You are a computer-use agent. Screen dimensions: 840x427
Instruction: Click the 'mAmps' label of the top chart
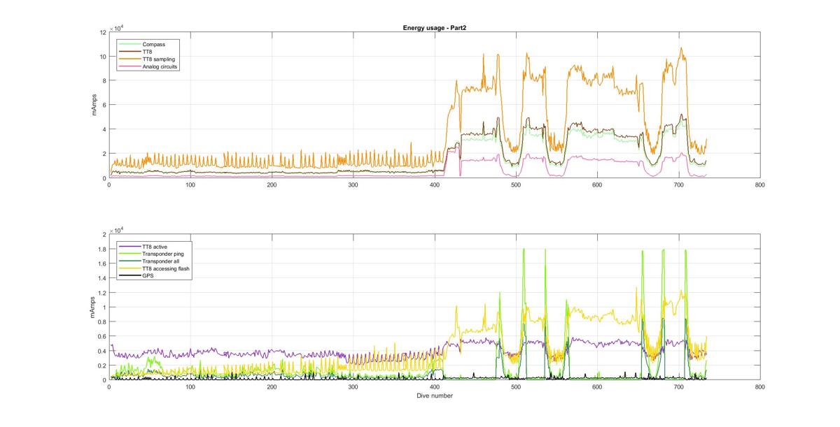pyautogui.click(x=94, y=105)
